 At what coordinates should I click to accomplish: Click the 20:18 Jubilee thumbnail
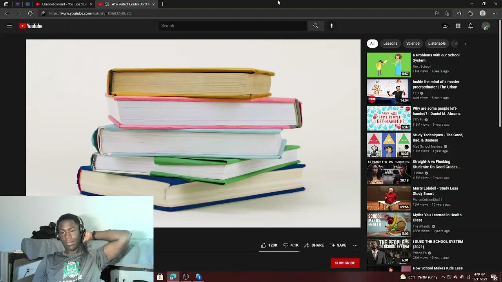point(389,172)
